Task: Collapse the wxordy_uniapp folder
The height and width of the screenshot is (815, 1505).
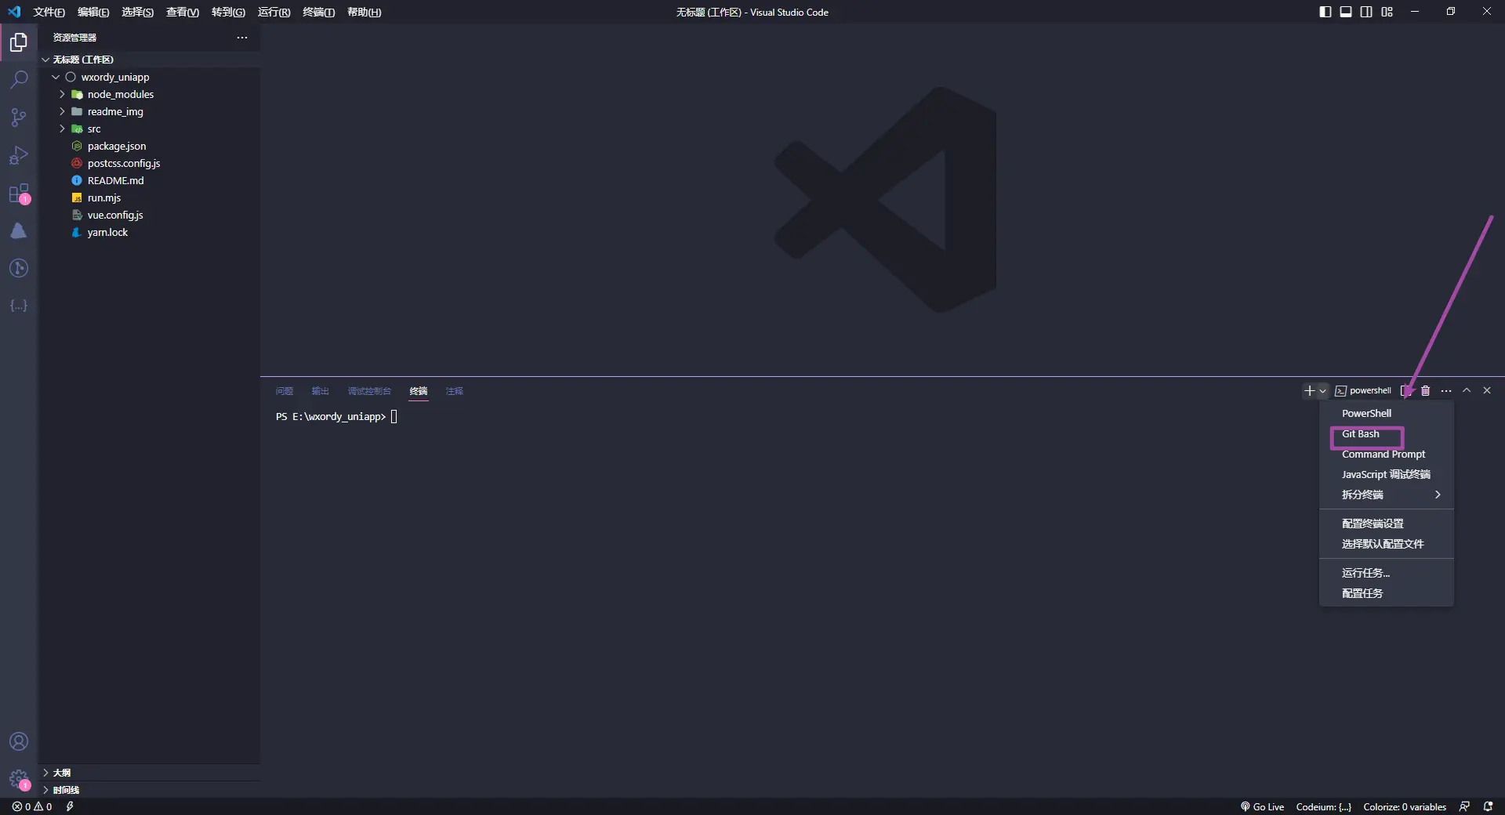Action: point(149,77)
